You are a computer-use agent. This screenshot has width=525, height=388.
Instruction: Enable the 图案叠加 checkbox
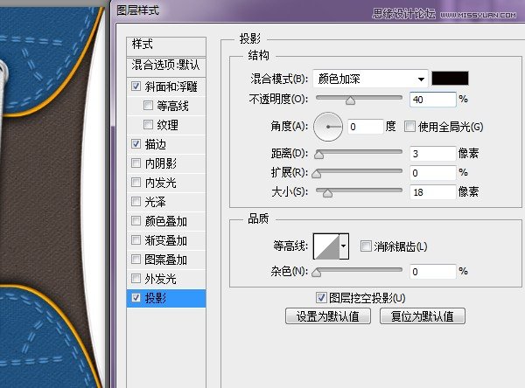click(x=136, y=260)
